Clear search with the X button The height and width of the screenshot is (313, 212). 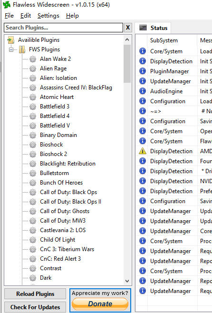pos(128,28)
